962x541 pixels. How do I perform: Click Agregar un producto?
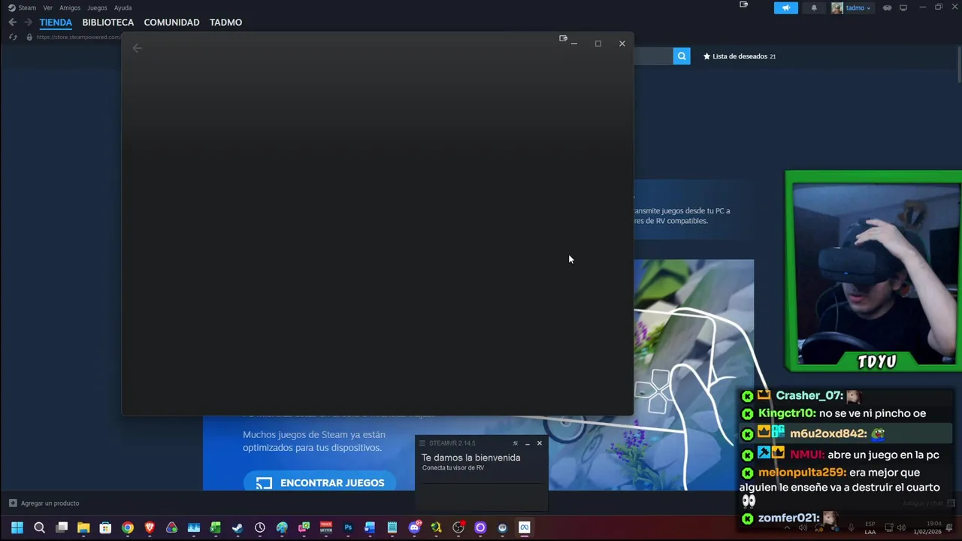pos(44,503)
